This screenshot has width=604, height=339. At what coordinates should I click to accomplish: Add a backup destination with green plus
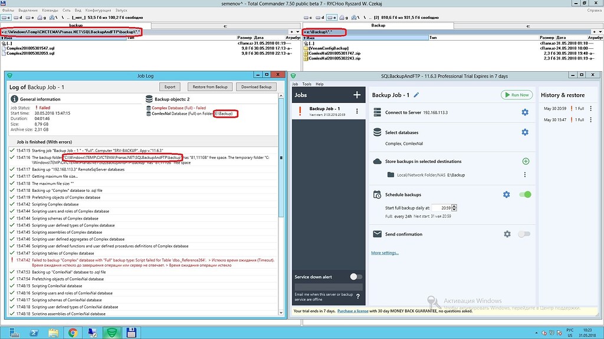click(526, 161)
